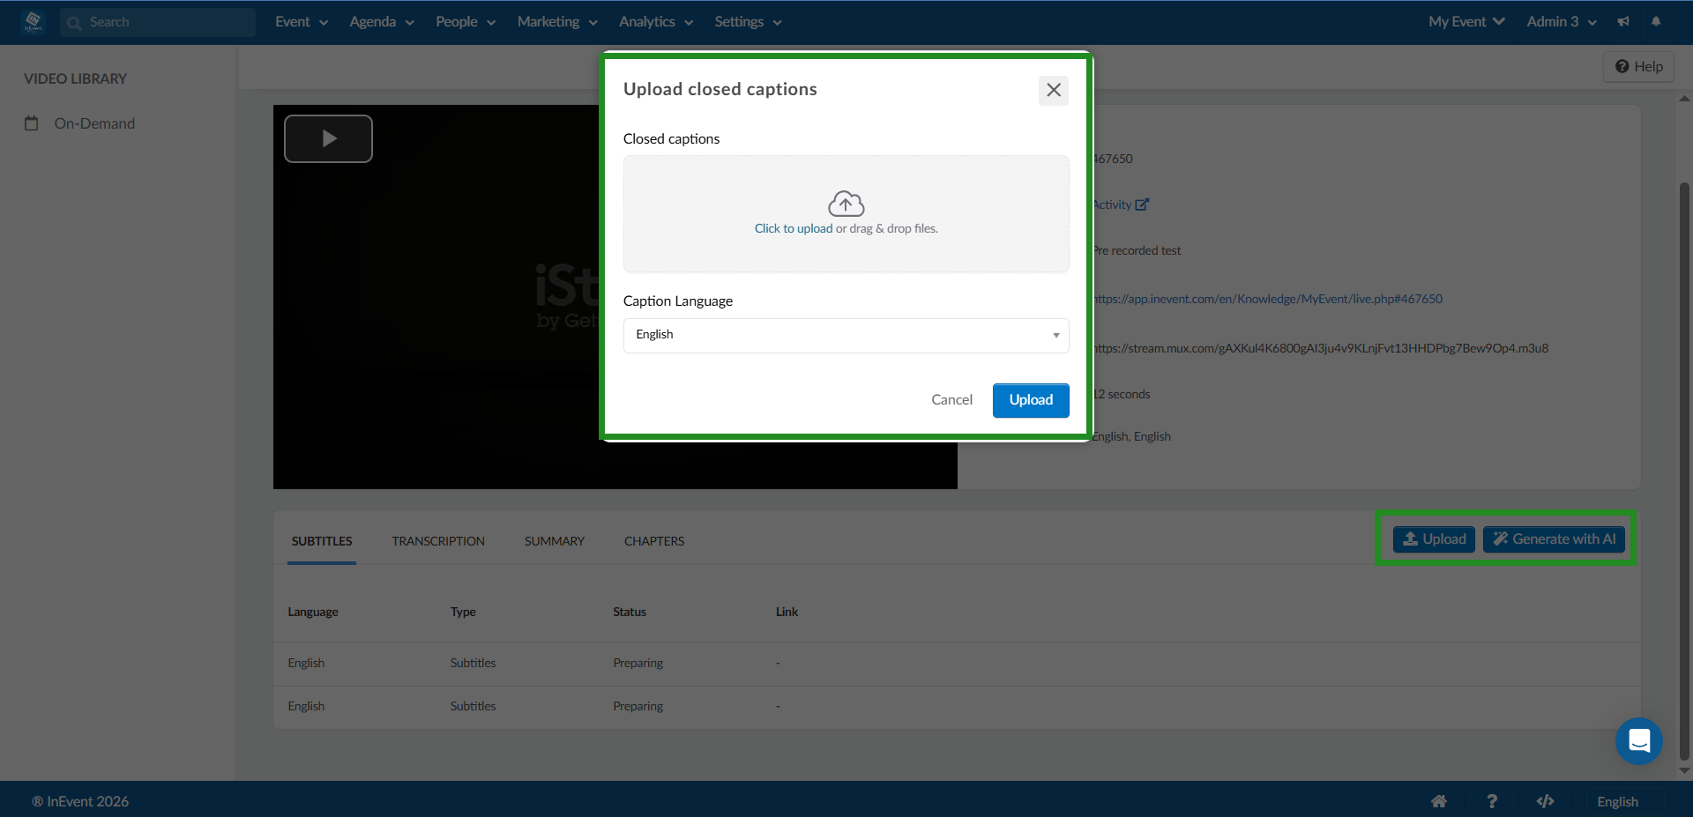Open the CHAPTERS tab
Image resolution: width=1693 pixels, height=817 pixels.
(653, 540)
